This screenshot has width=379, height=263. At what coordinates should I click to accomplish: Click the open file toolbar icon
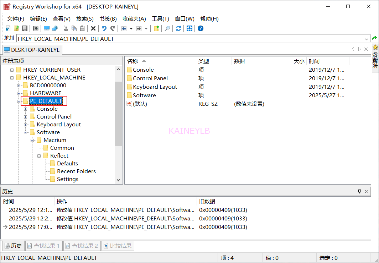pos(16,28)
